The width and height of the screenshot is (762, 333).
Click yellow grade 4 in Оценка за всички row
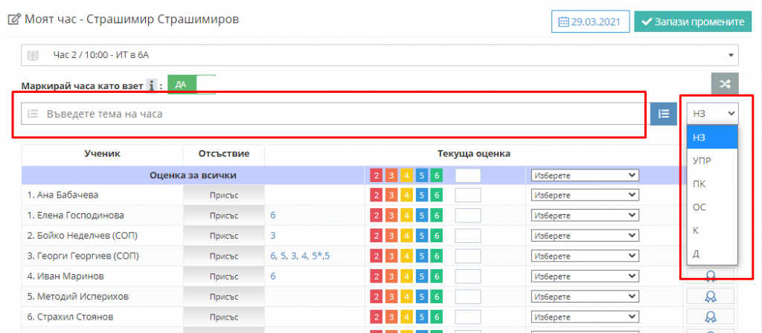(406, 175)
